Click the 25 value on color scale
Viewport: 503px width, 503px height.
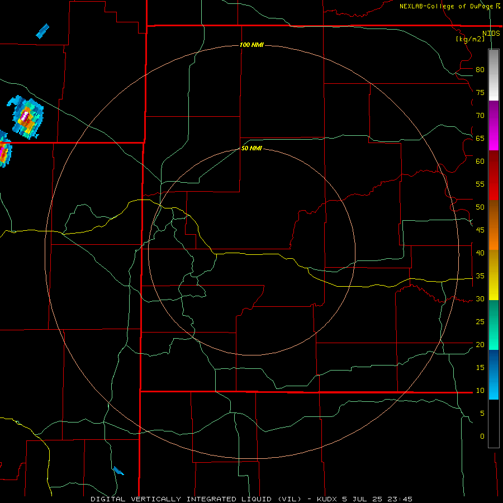(480, 322)
